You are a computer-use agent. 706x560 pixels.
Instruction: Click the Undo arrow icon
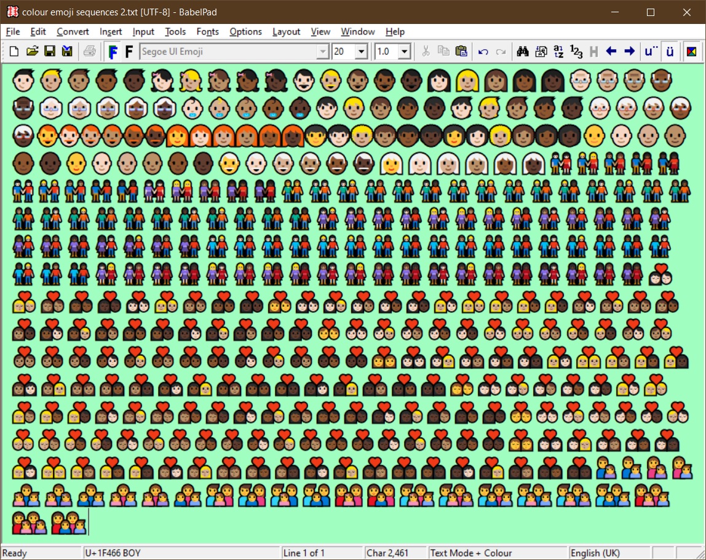tap(483, 52)
